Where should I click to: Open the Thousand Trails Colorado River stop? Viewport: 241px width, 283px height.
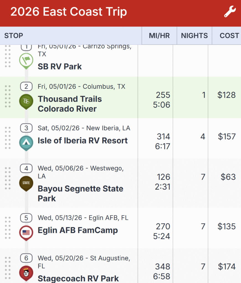pyautogui.click(x=70, y=104)
